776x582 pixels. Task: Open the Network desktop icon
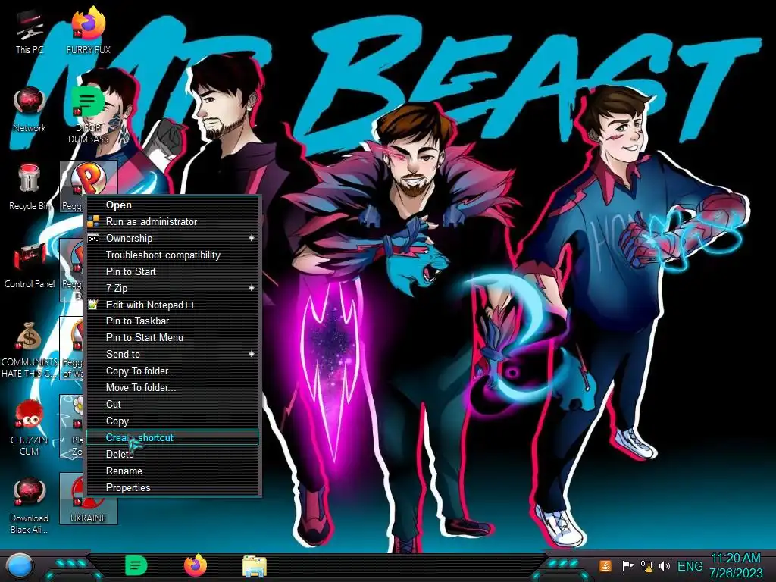(30, 109)
